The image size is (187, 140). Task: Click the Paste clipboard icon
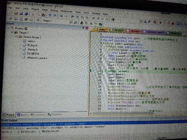click(43, 15)
